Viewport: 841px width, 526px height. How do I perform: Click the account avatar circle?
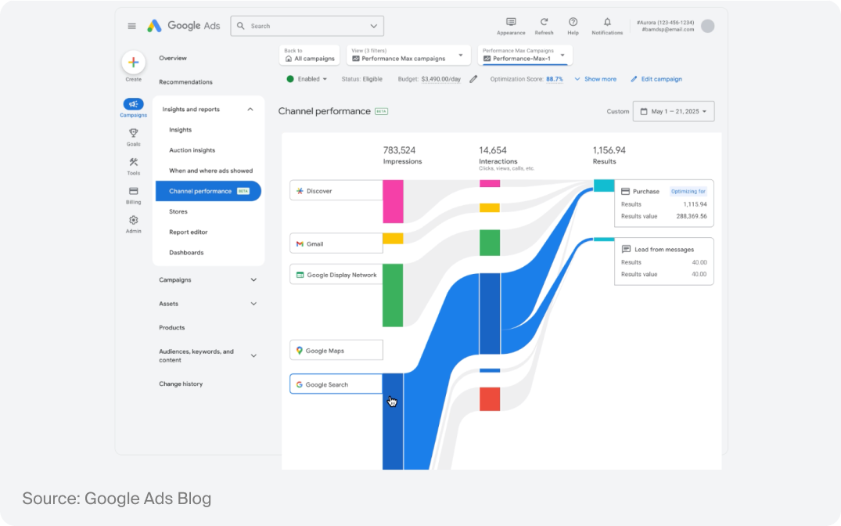708,26
